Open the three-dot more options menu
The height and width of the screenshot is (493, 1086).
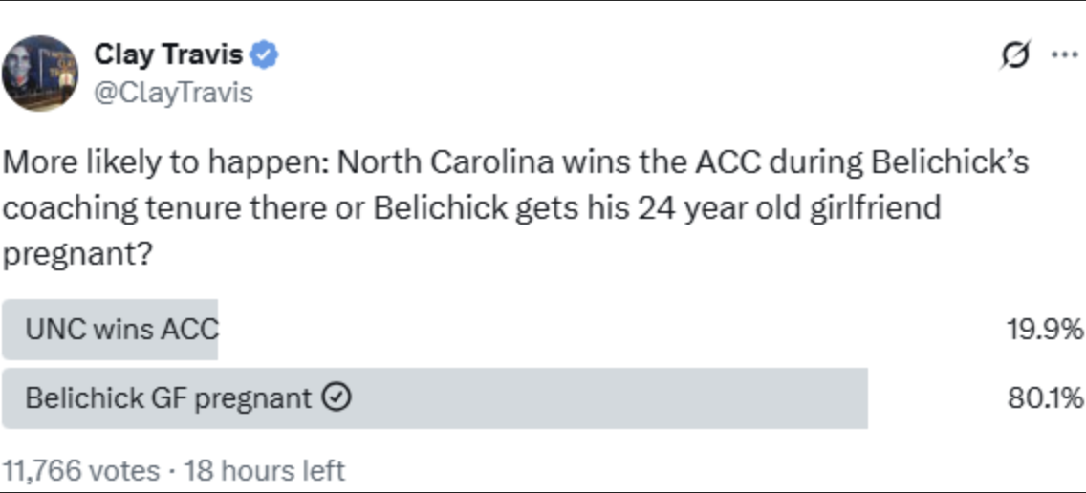(x=1065, y=54)
